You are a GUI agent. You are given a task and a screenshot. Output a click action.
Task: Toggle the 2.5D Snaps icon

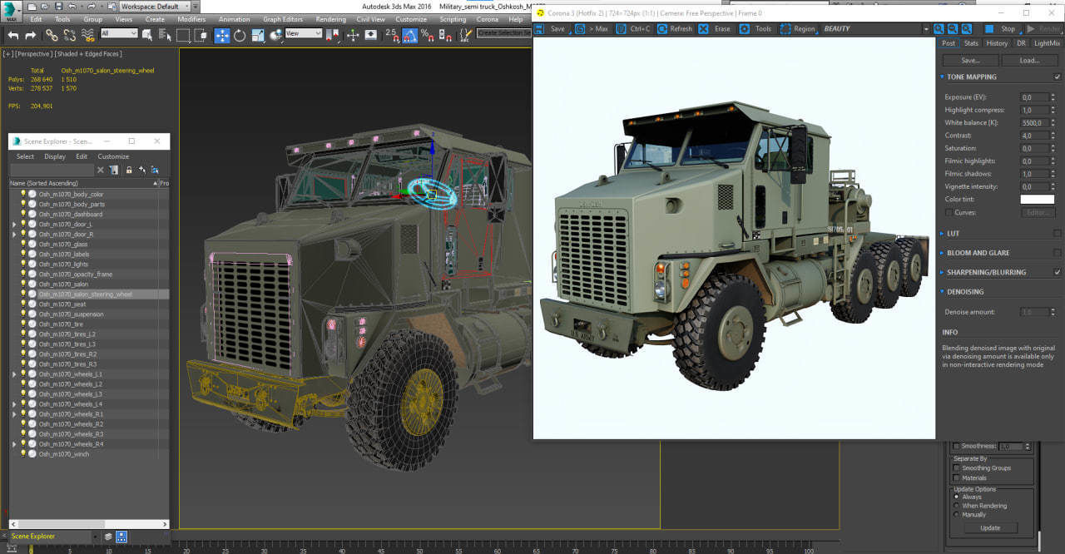tap(392, 35)
